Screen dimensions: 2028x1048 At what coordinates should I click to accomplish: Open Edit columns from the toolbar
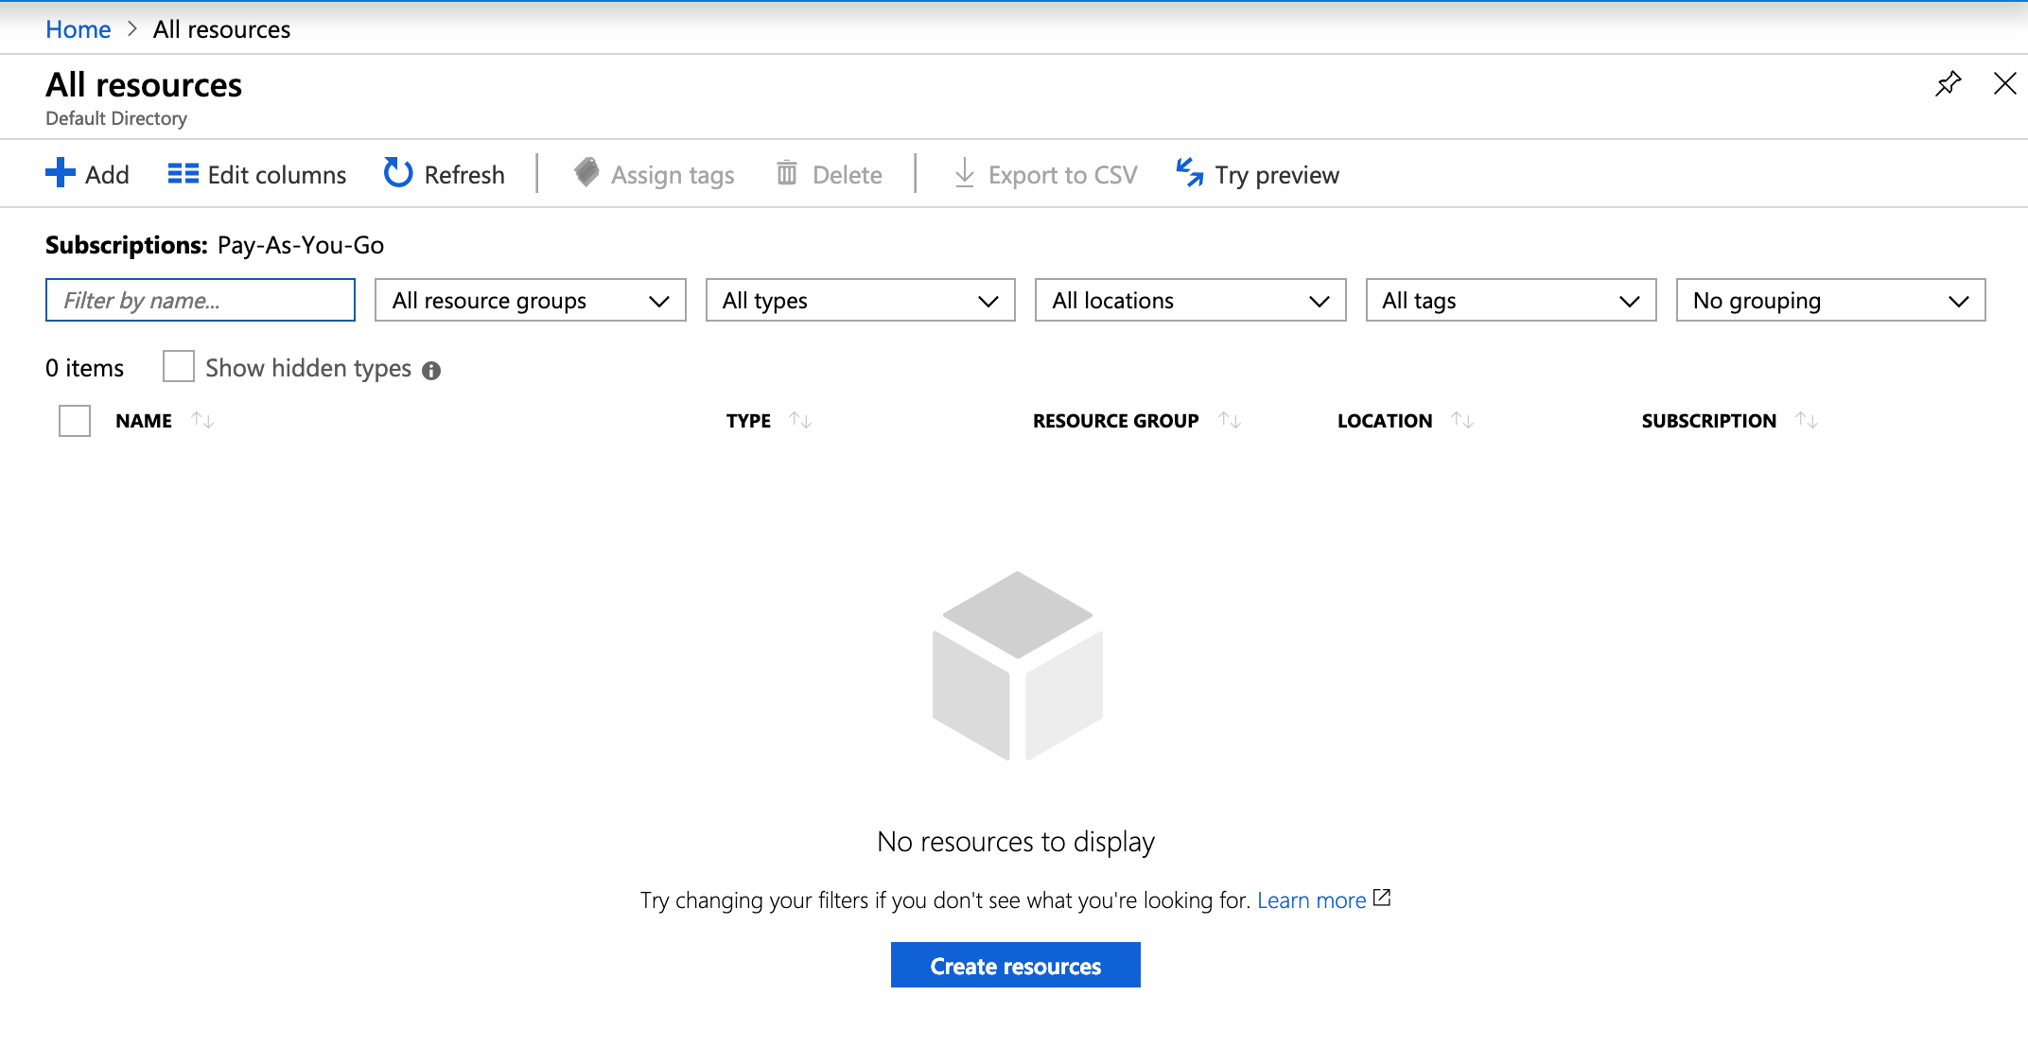(257, 175)
